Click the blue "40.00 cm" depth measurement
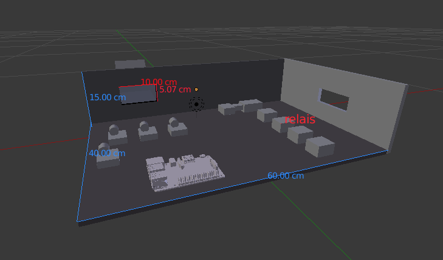This screenshot has width=443, height=260. pyautogui.click(x=107, y=153)
